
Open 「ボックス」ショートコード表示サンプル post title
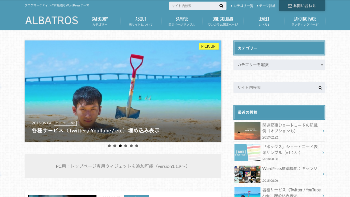click(290, 150)
